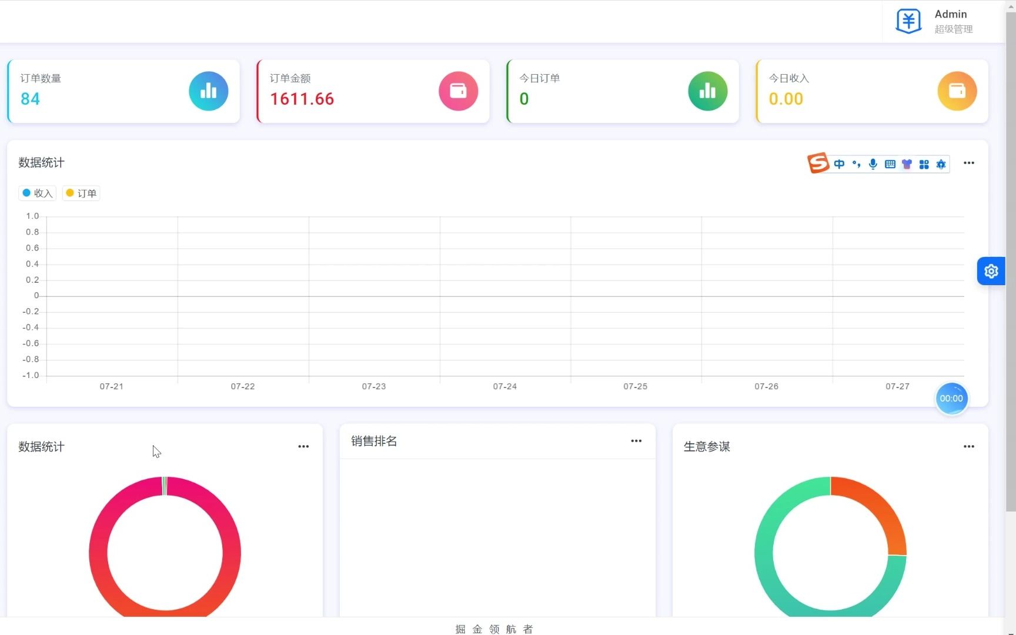This screenshot has width=1016, height=635.
Task: Toggle the 订单 chart legend series
Action: click(x=81, y=193)
